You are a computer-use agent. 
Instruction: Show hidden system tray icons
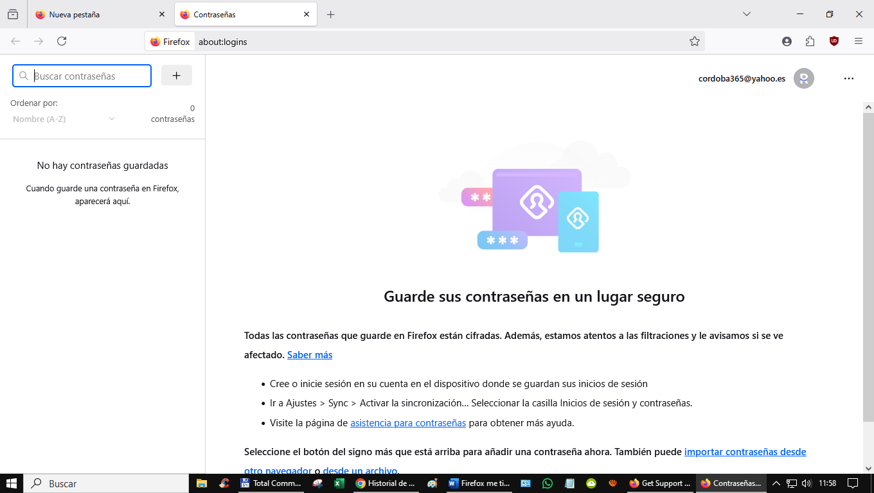click(x=776, y=483)
